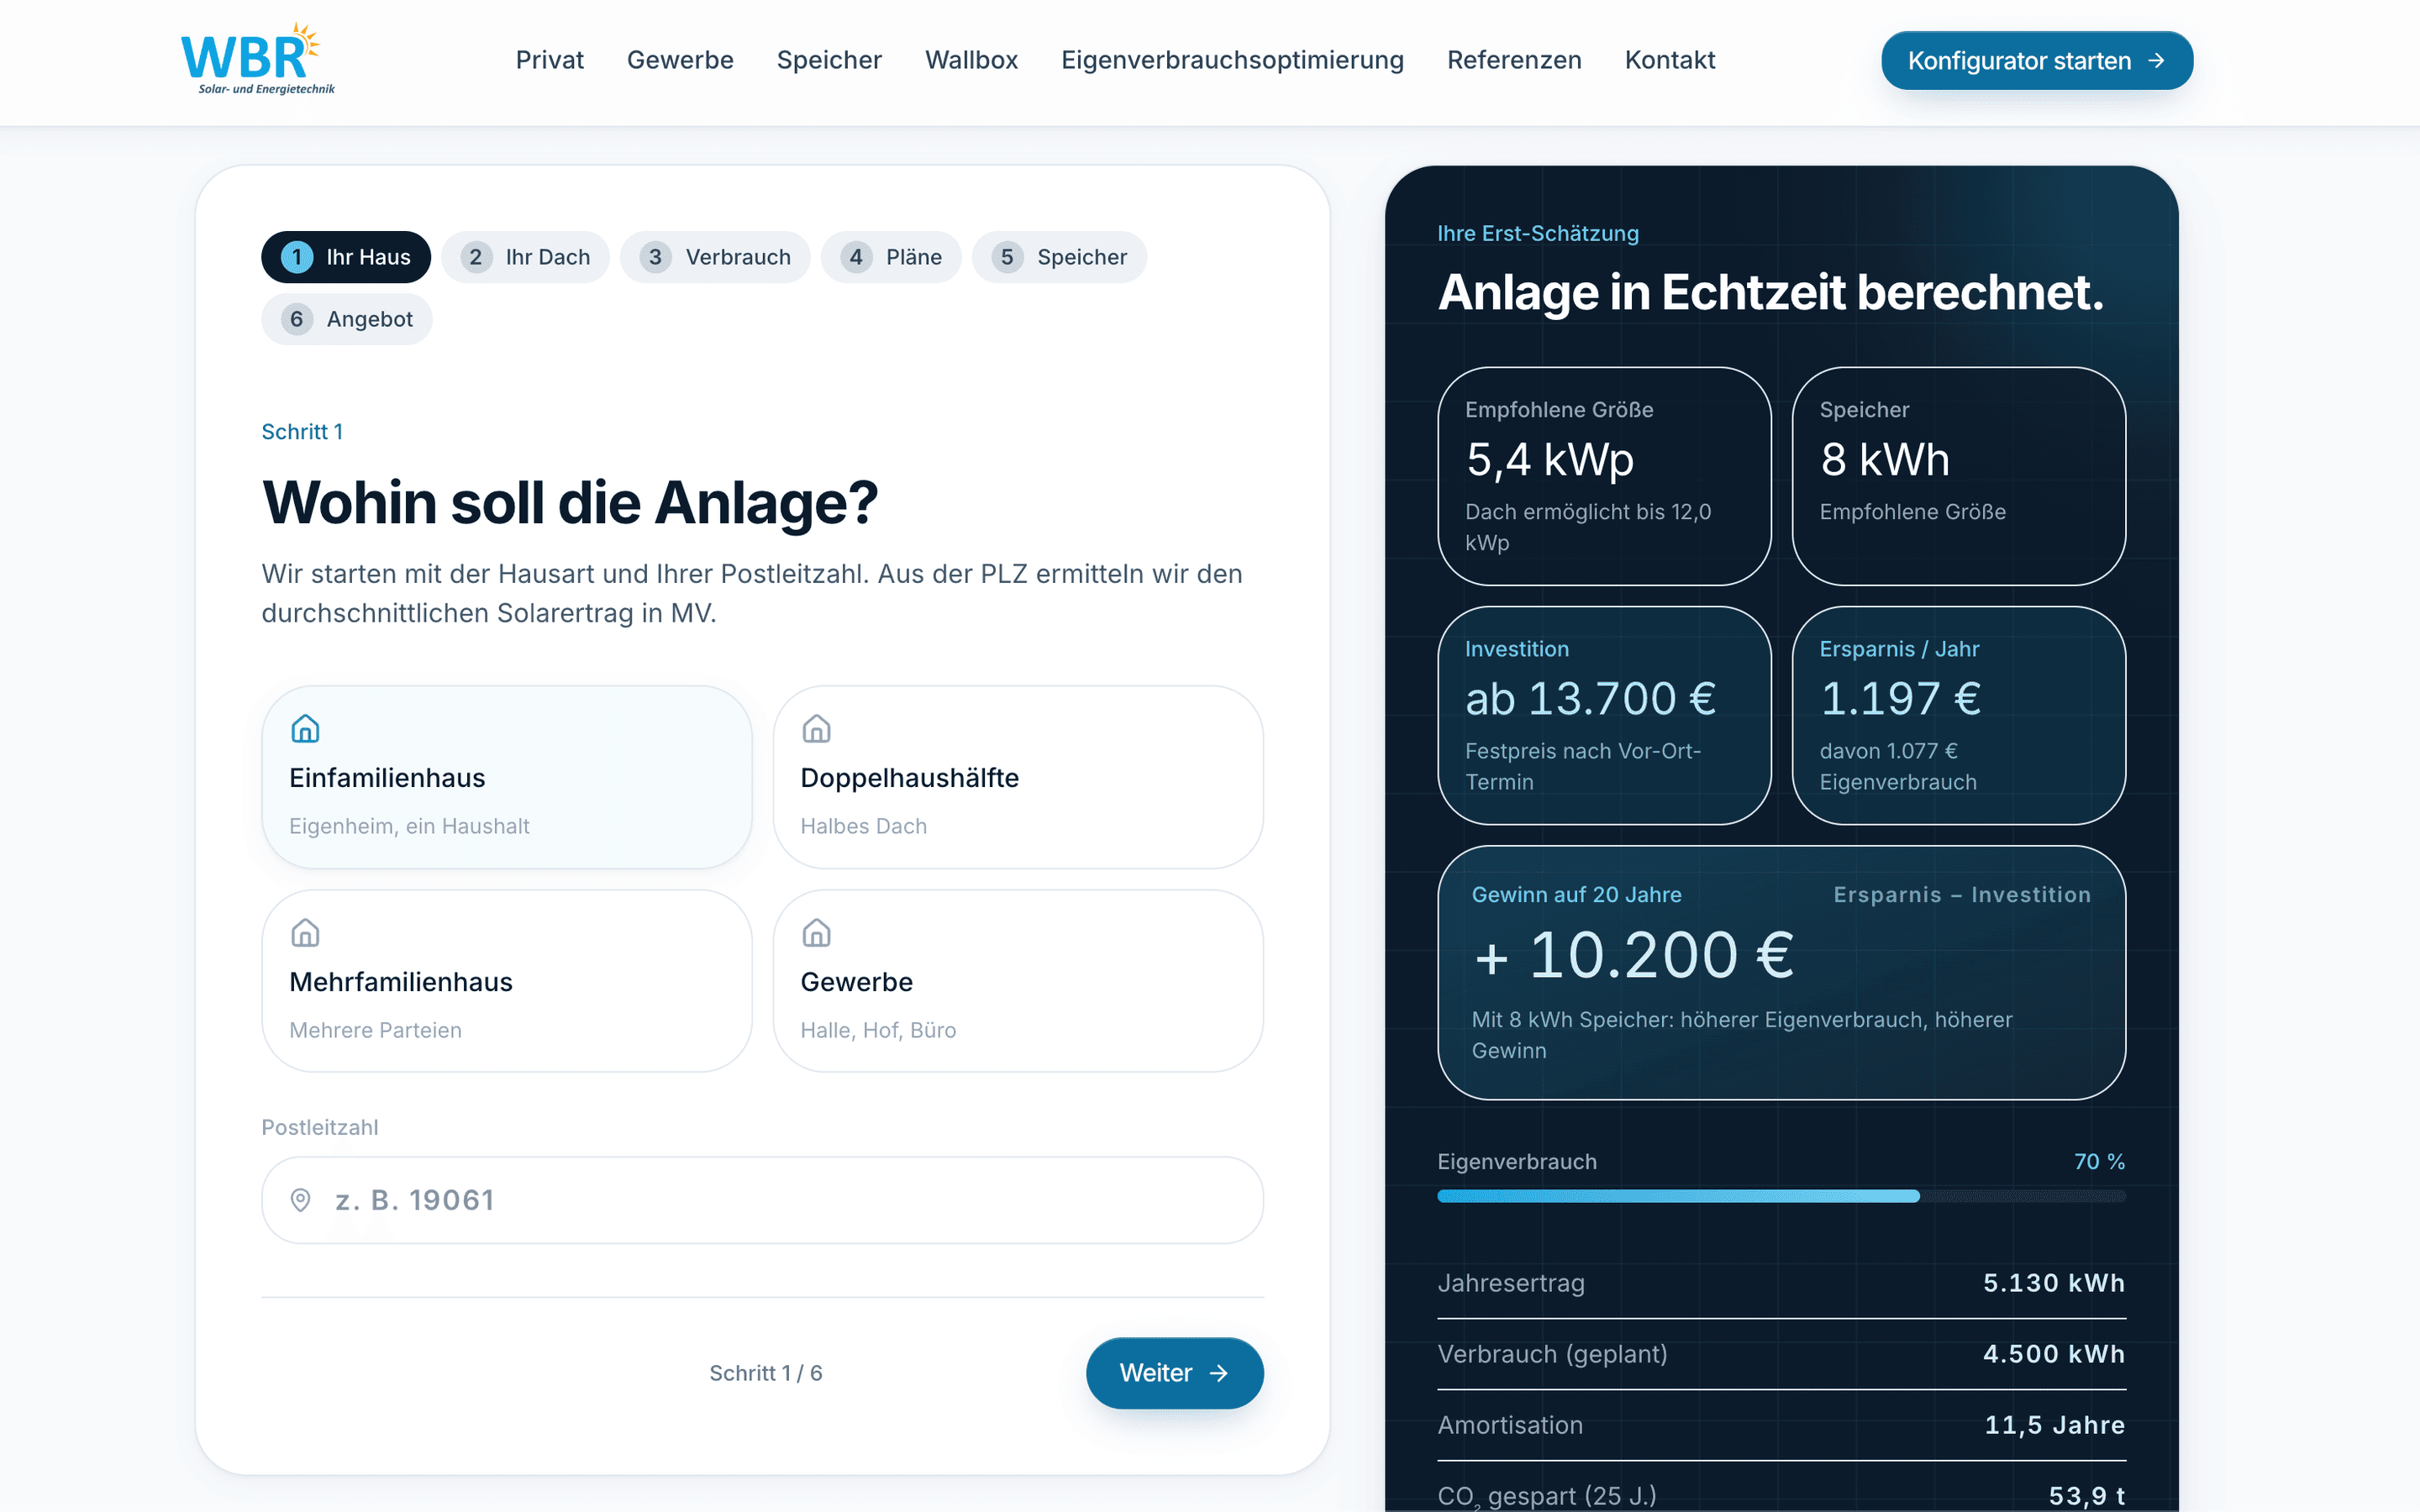Open the Kontakt link
Viewport: 2420px width, 1512px height.
tap(1669, 60)
